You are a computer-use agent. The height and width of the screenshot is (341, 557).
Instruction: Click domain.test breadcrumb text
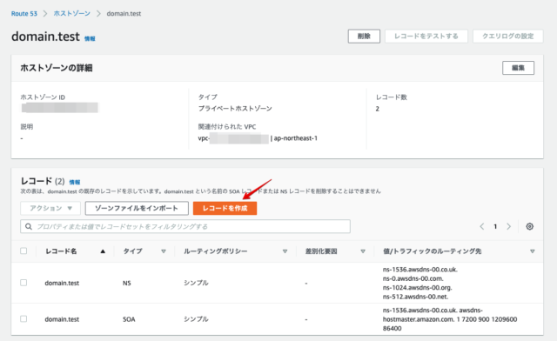(124, 14)
